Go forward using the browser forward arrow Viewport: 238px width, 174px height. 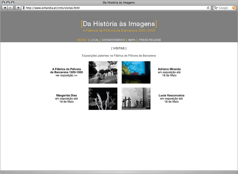[10, 8]
